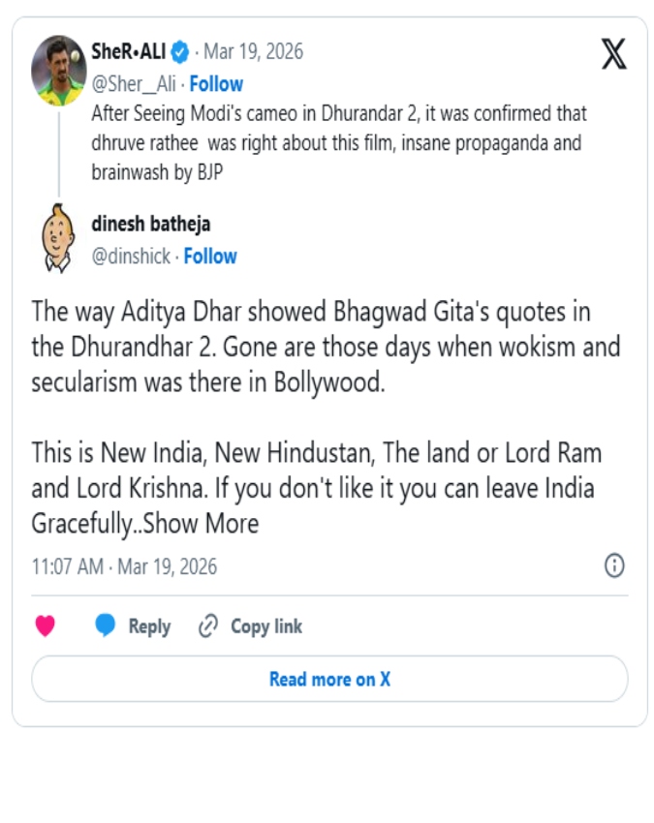
Task: Click the Mar 19, 2026 date by SheR•ALI
Action: click(x=253, y=51)
